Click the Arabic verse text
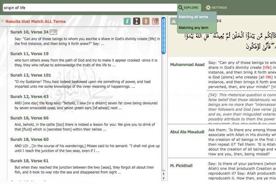 click(x=230, y=41)
